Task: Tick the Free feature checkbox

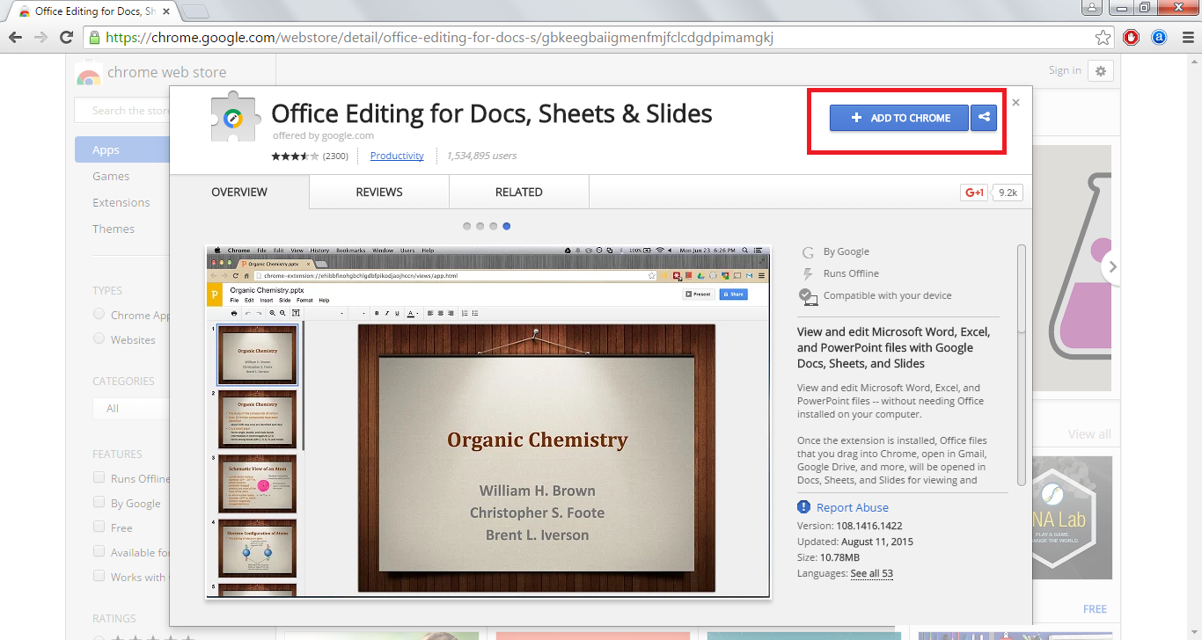Action: [x=99, y=527]
